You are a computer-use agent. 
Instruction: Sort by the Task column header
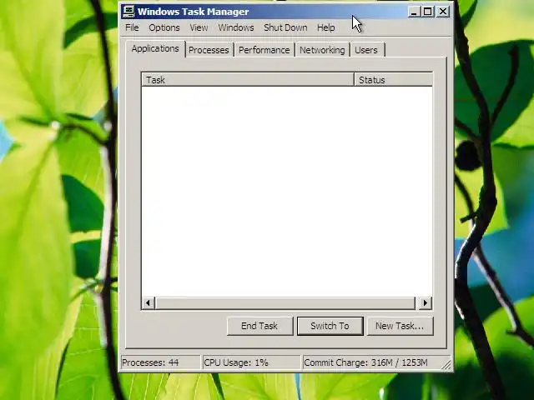(248, 80)
